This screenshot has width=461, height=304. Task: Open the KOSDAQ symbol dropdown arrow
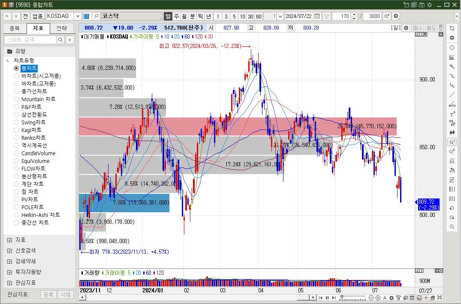click(x=78, y=16)
